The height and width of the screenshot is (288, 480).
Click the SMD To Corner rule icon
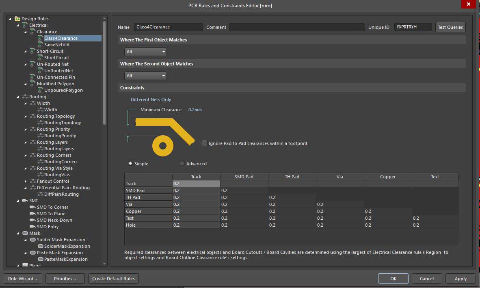click(x=33, y=207)
